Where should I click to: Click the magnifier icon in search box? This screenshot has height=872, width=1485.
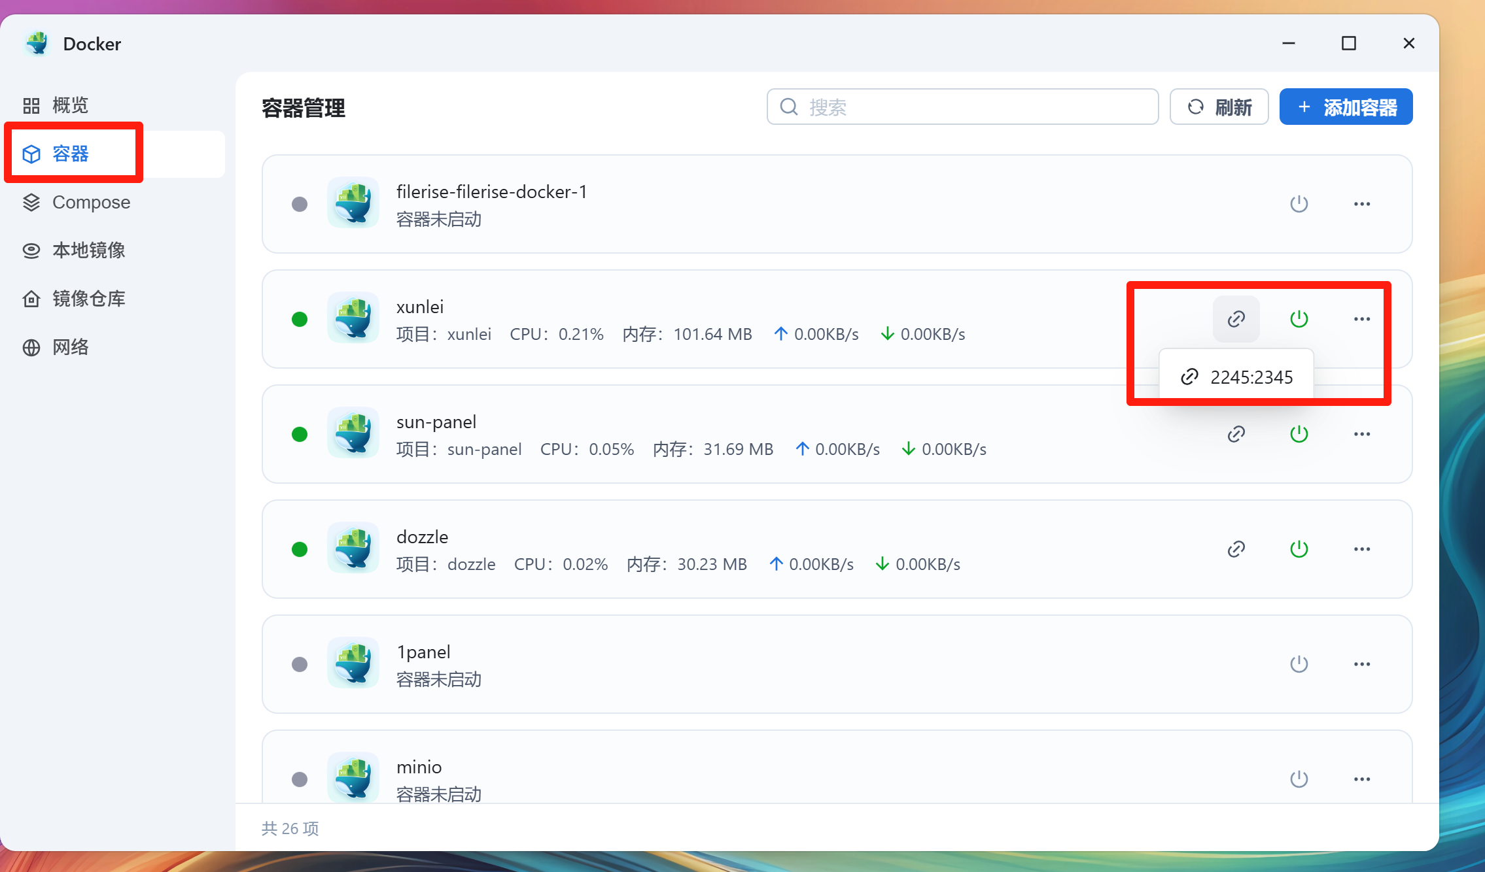(x=789, y=107)
